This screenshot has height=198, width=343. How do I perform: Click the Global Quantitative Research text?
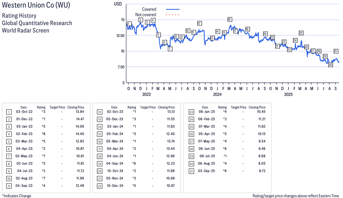pos(37,23)
